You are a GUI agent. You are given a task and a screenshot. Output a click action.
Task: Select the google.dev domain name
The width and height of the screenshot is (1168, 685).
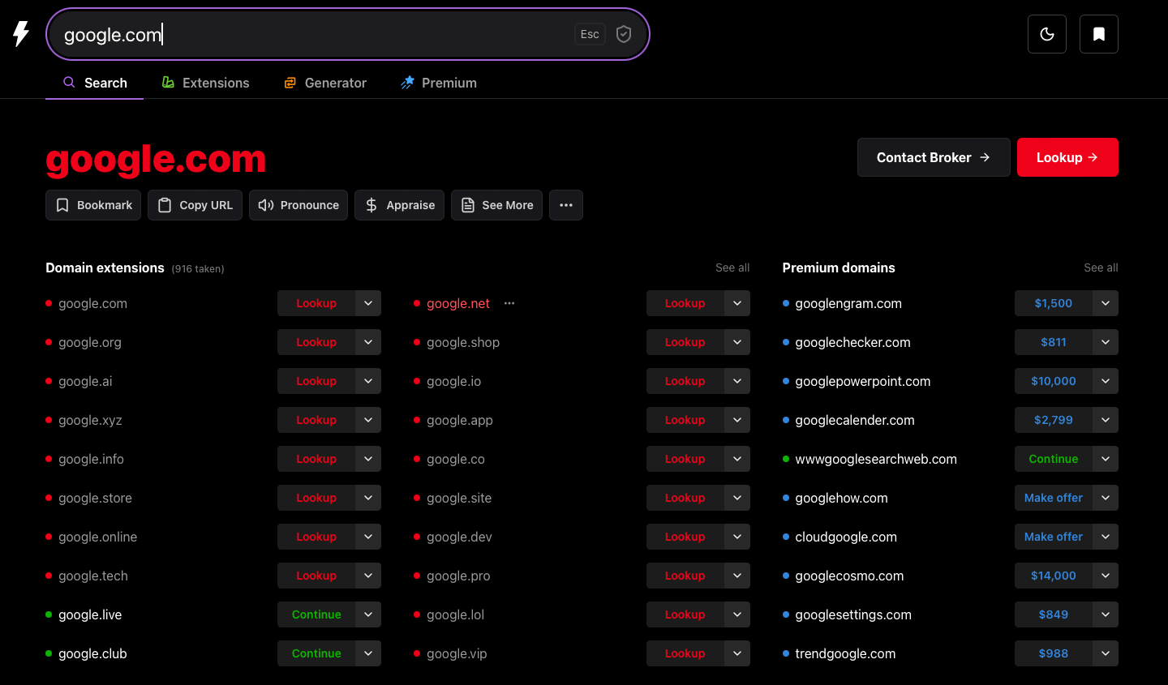pyautogui.click(x=459, y=537)
